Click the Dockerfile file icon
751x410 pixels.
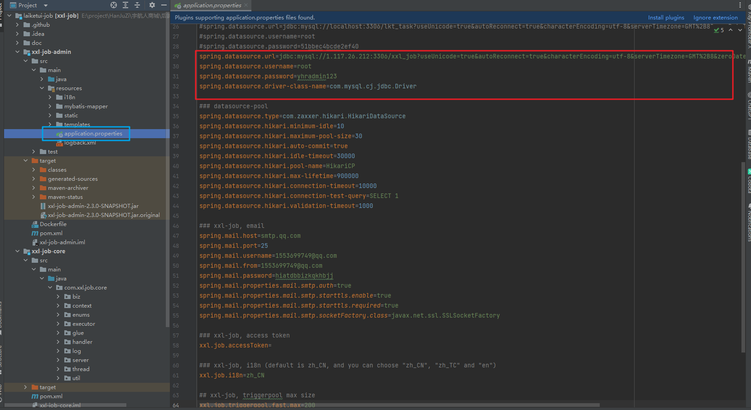35,224
